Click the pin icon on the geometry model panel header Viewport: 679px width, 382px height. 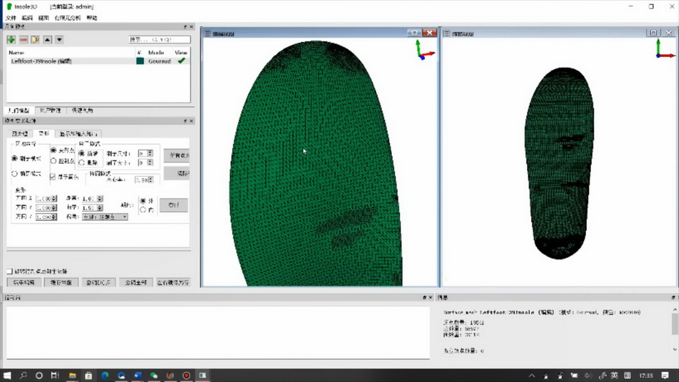click(185, 27)
